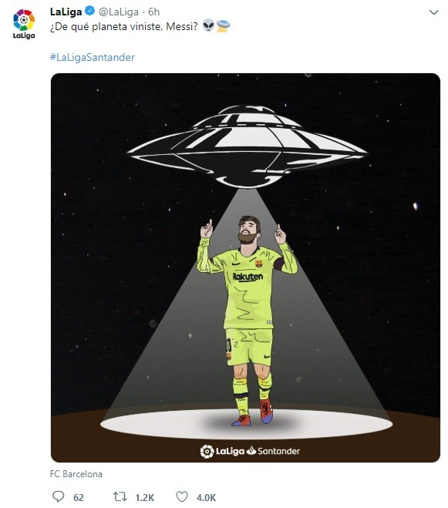Click the 62 replies count

pyautogui.click(x=79, y=497)
